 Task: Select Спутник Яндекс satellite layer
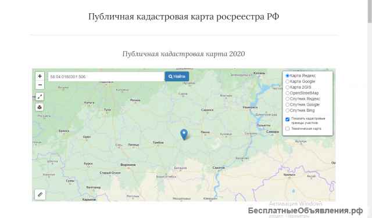click(x=303, y=99)
